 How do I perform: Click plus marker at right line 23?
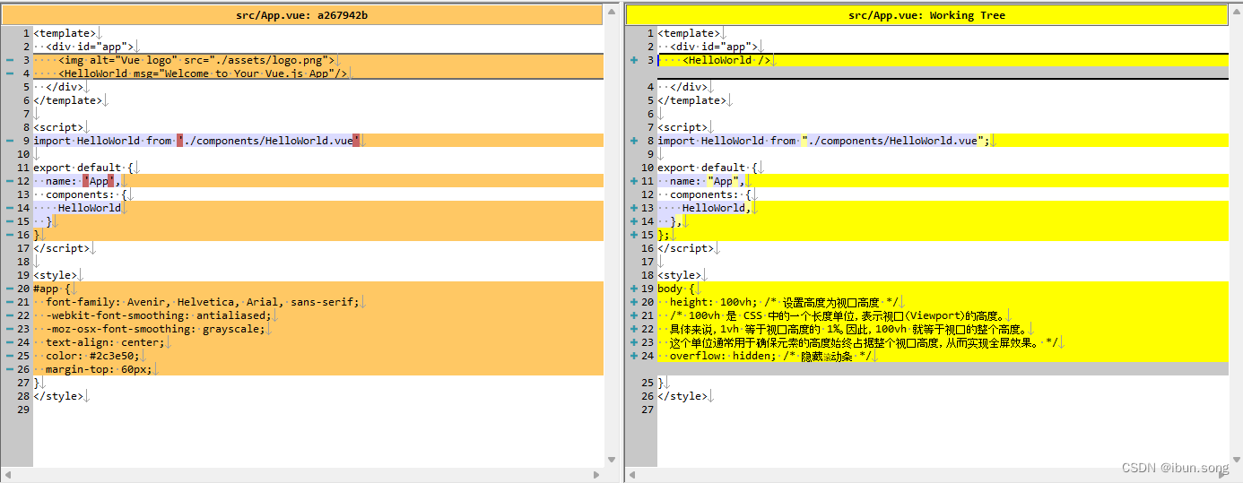634,342
